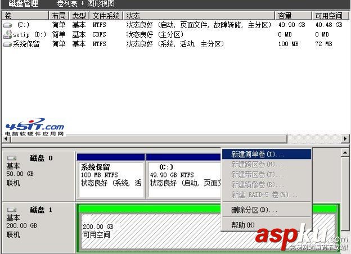Select the 磁盘 0 label panel
Viewport: 351px width, 254px height.
(38, 176)
